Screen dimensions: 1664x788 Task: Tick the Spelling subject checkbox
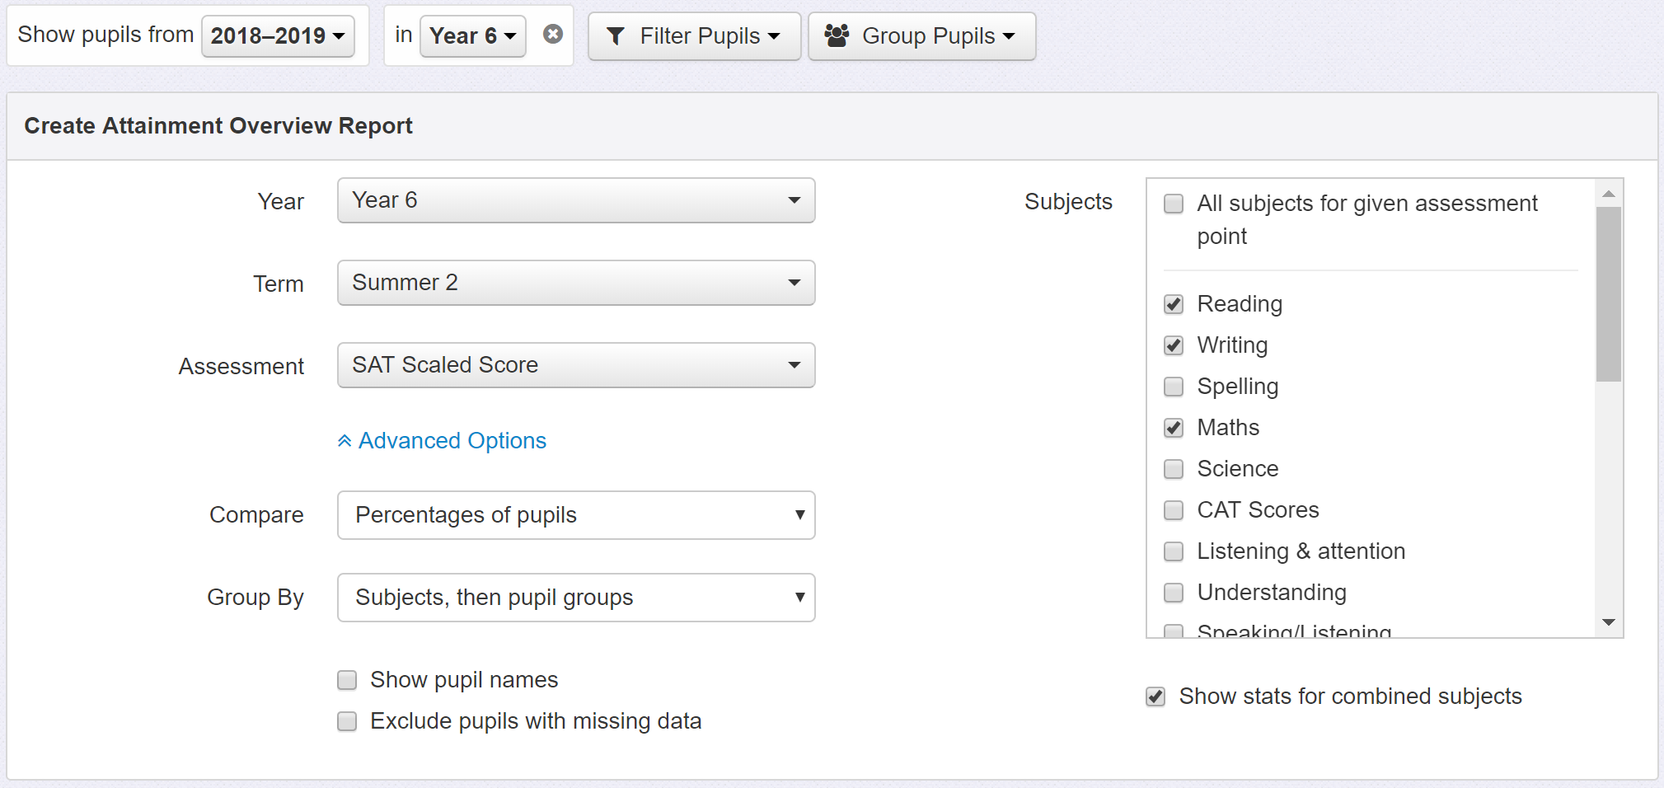click(x=1174, y=387)
